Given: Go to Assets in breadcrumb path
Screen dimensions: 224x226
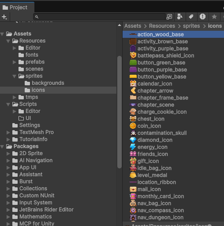Looking at the screenshot, I should [x=133, y=26].
